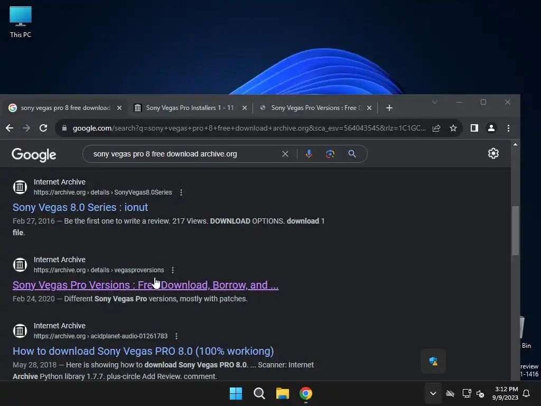Go to Google home via logo
This screenshot has height=406, width=541.
[x=34, y=155]
